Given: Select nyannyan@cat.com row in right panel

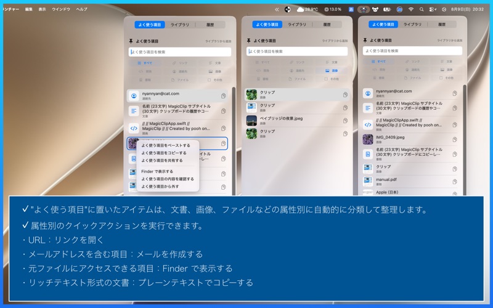Looking at the screenshot, I should 410,94.
